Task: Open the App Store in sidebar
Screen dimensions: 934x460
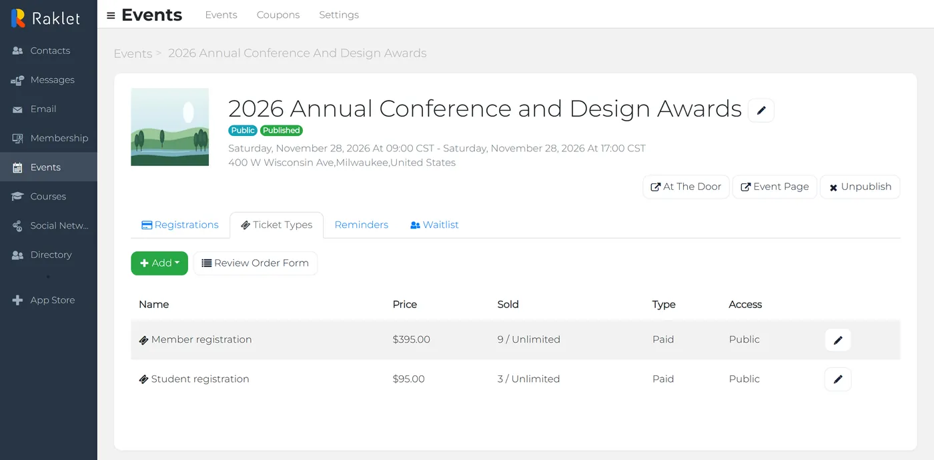Action: click(x=49, y=300)
